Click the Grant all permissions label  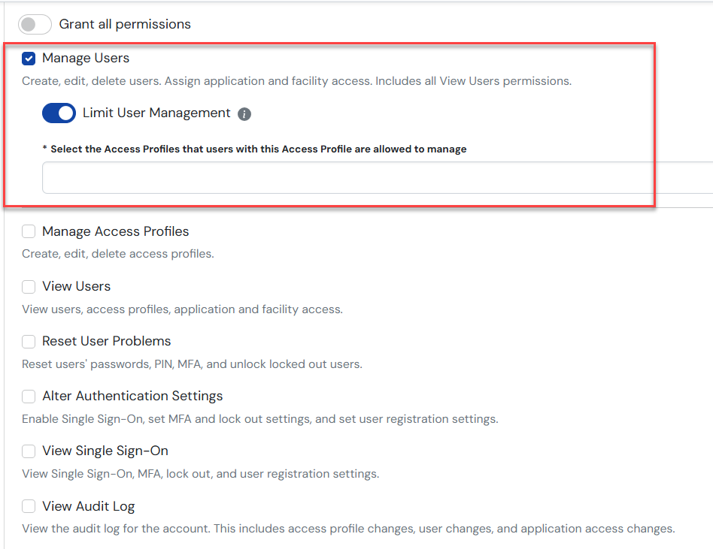(x=125, y=24)
